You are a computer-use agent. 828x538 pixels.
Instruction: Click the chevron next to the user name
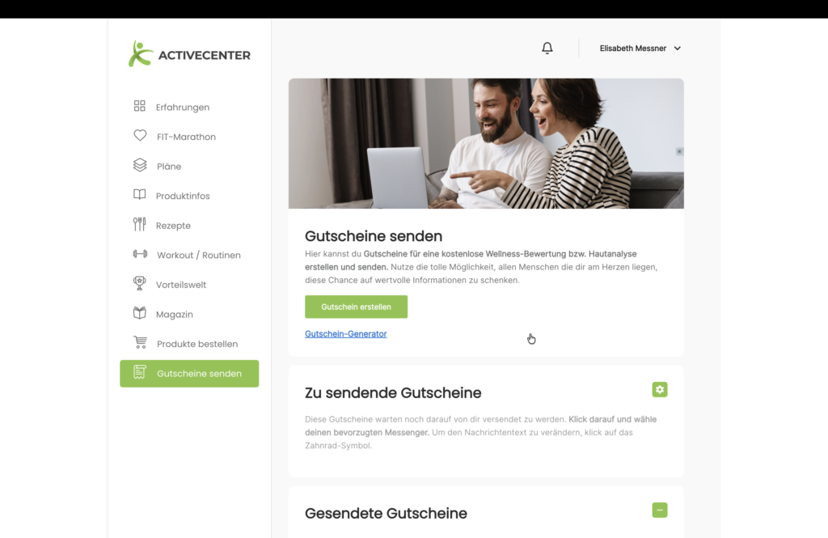(678, 49)
